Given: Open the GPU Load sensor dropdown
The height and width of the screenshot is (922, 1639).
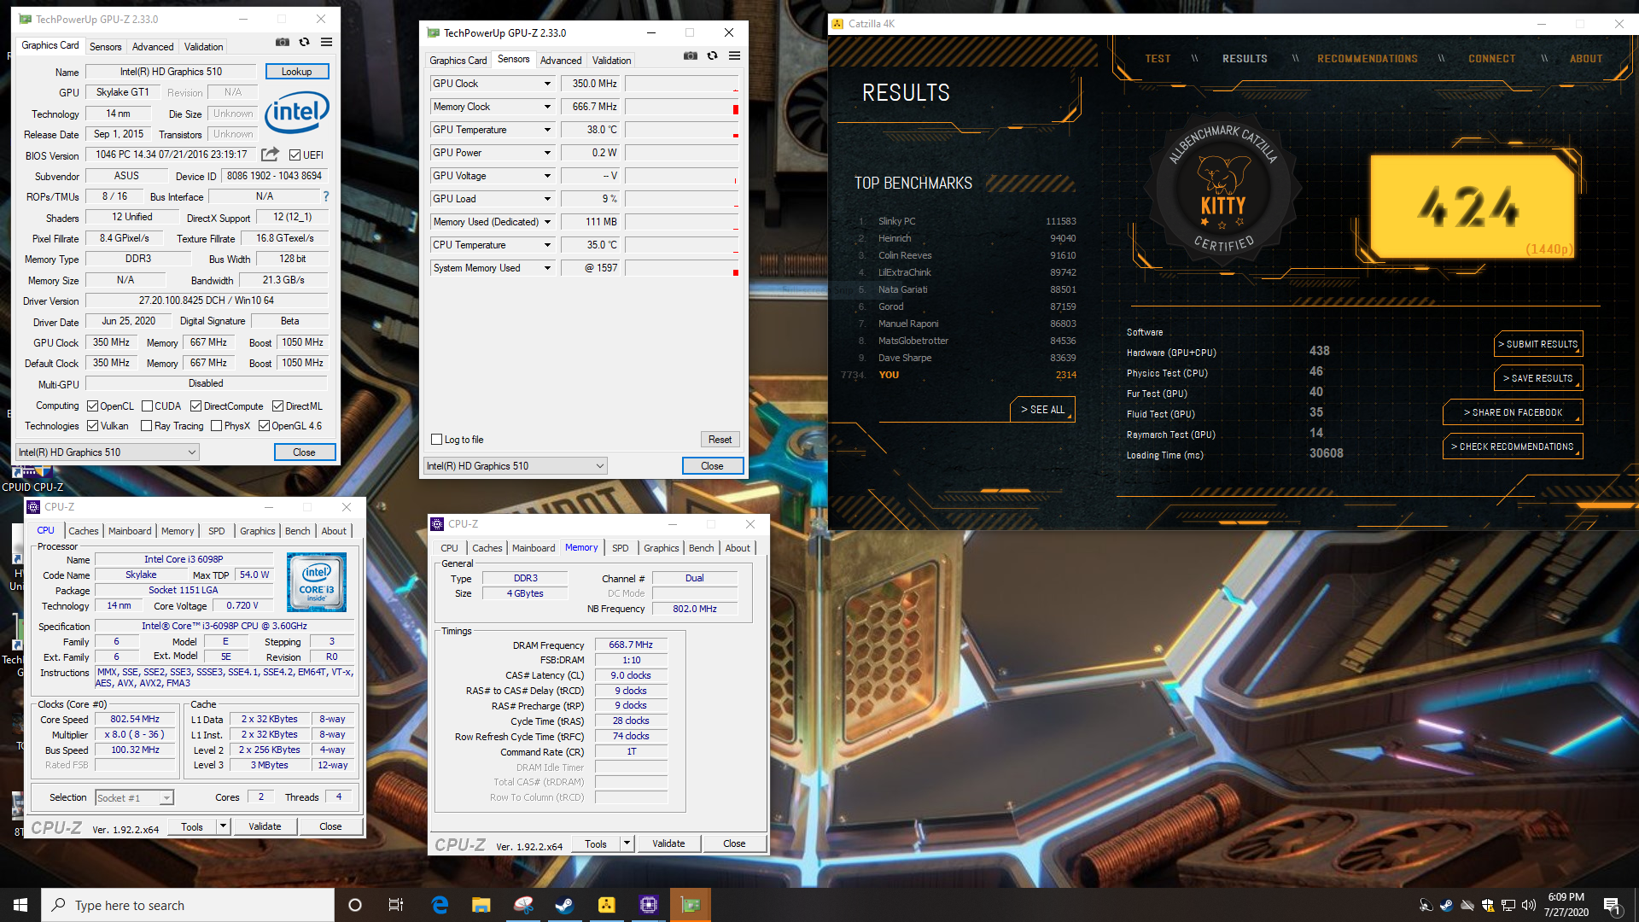Looking at the screenshot, I should [547, 199].
